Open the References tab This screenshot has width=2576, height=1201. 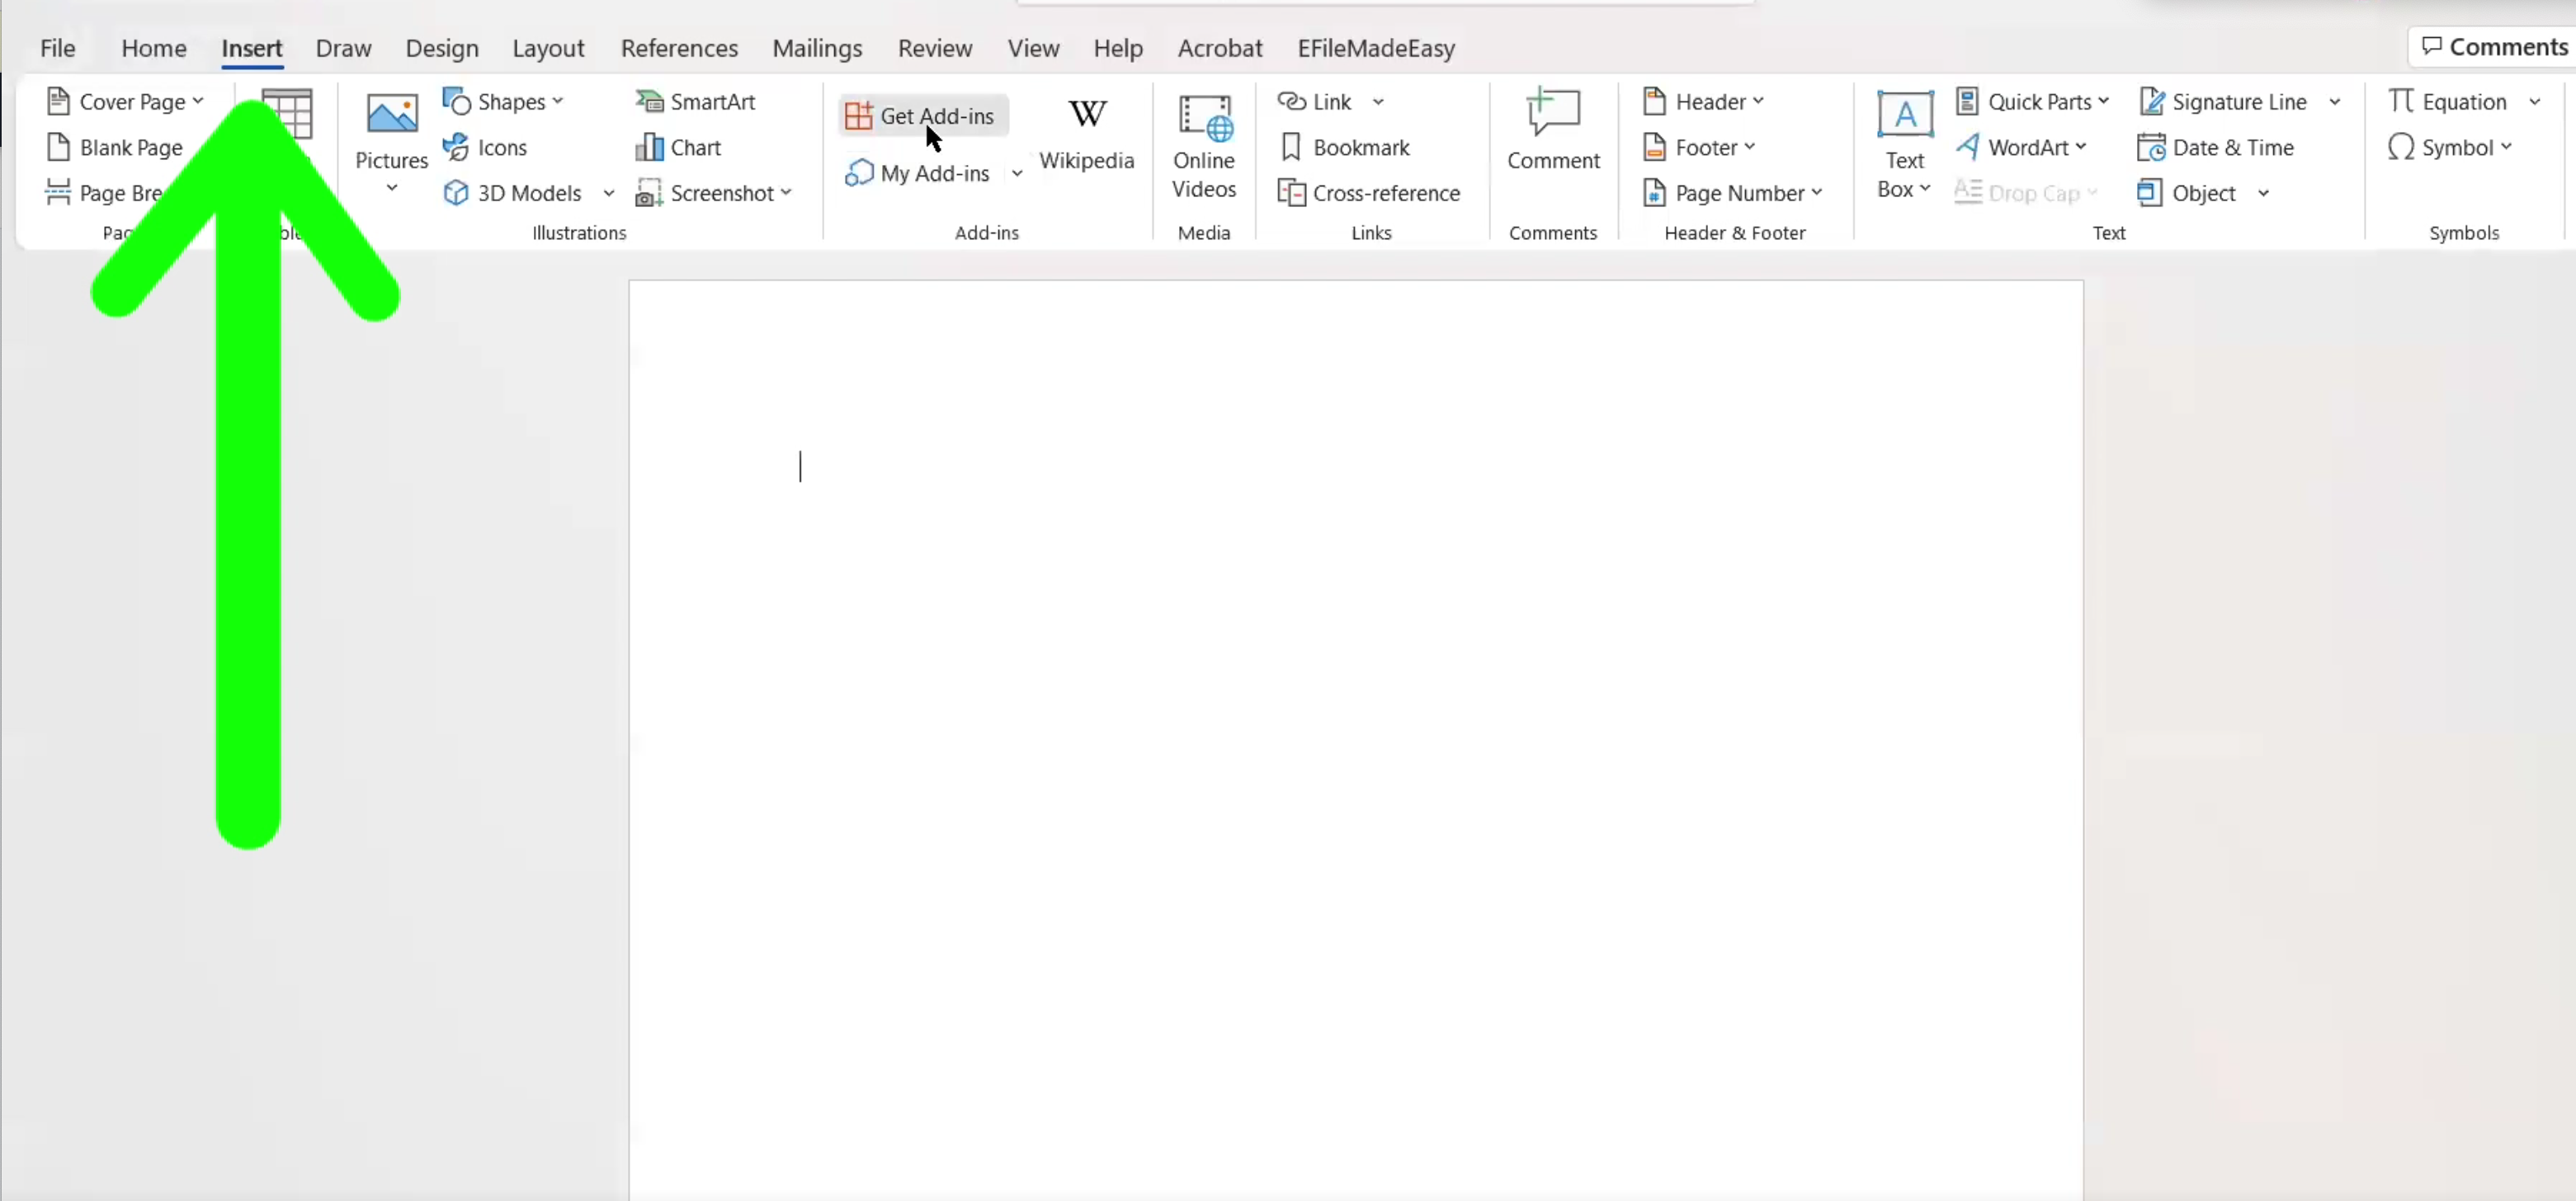679,48
